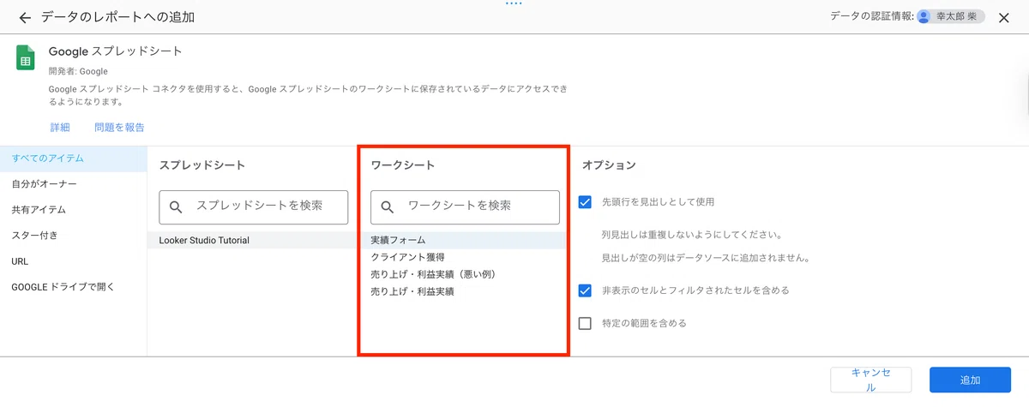Select 売り上げ・利益実績（悪い例） worksheet
1029x407 pixels.
pos(463,274)
